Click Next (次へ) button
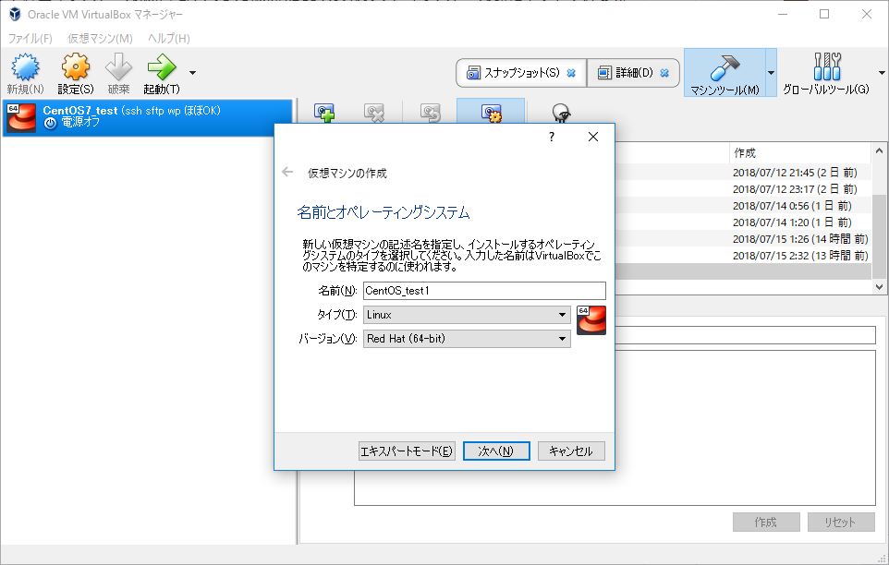This screenshot has height=565, width=889. pyautogui.click(x=496, y=451)
